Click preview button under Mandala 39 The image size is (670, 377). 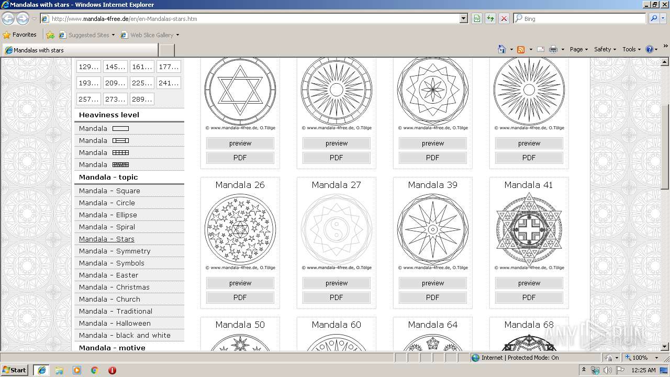tap(433, 283)
